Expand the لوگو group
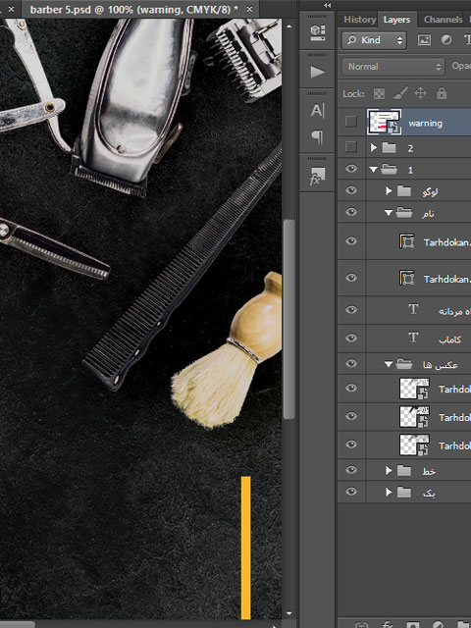 [x=389, y=191]
